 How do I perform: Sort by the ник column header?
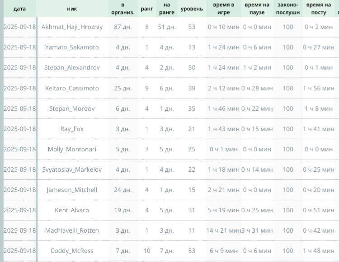[x=72, y=9]
